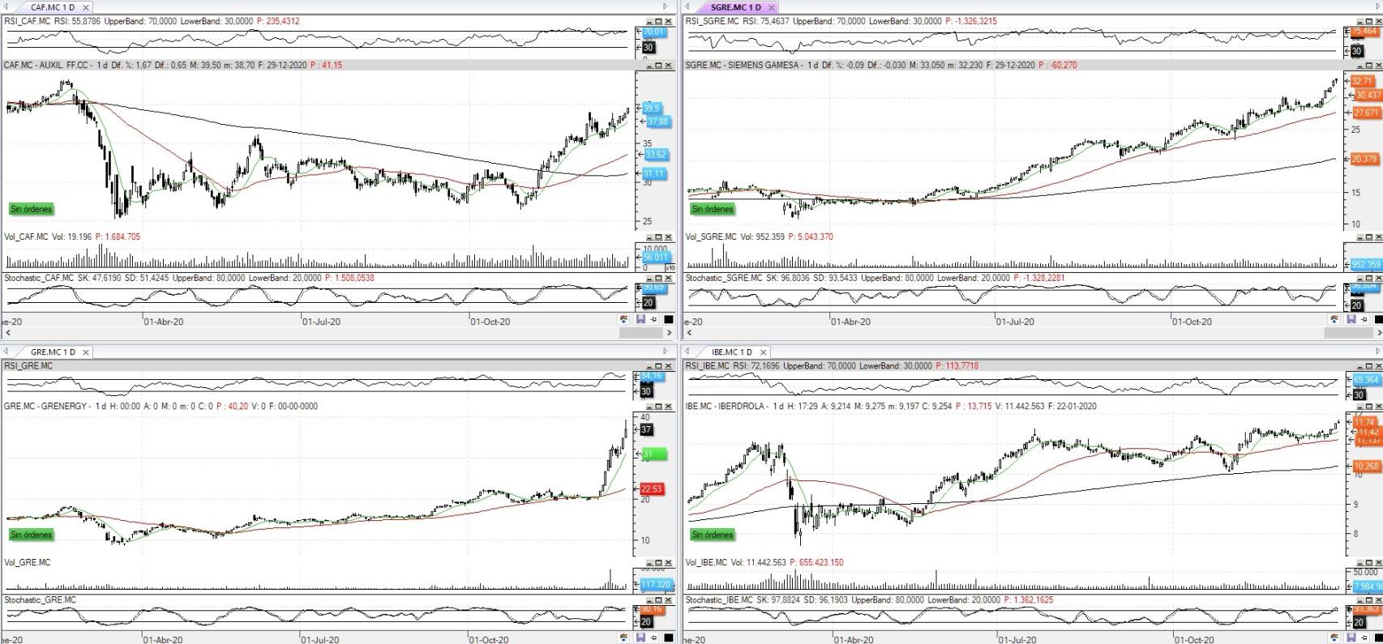Click save icon in CAF.MC chart footer
Screen dimensions: 1383x644
(640, 320)
